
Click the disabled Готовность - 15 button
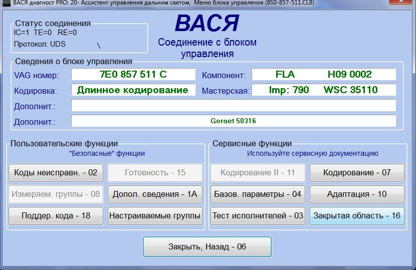coord(155,172)
